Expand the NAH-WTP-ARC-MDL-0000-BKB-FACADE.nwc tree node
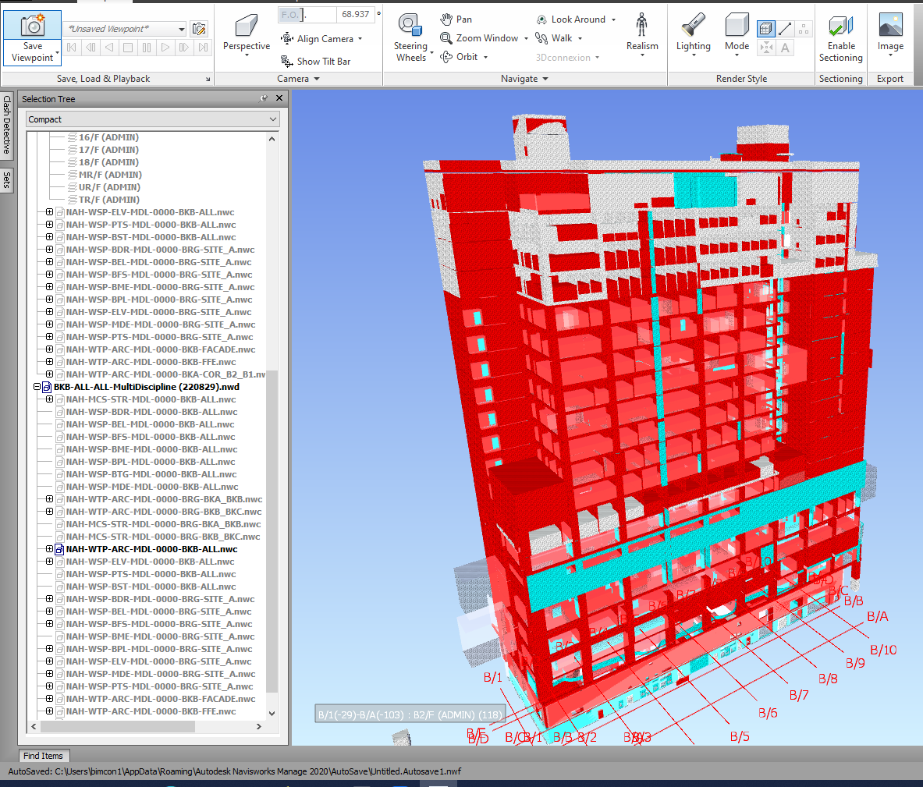 (x=49, y=349)
